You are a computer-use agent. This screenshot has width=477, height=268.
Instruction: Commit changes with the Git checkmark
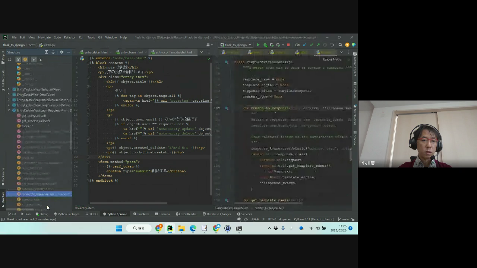tap(312, 45)
